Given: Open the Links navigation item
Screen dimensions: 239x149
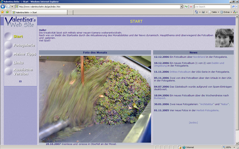Looking at the screenshot, I should point(19,63).
